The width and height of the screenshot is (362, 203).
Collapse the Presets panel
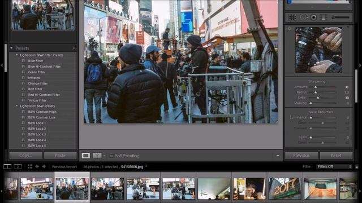tap(11, 48)
